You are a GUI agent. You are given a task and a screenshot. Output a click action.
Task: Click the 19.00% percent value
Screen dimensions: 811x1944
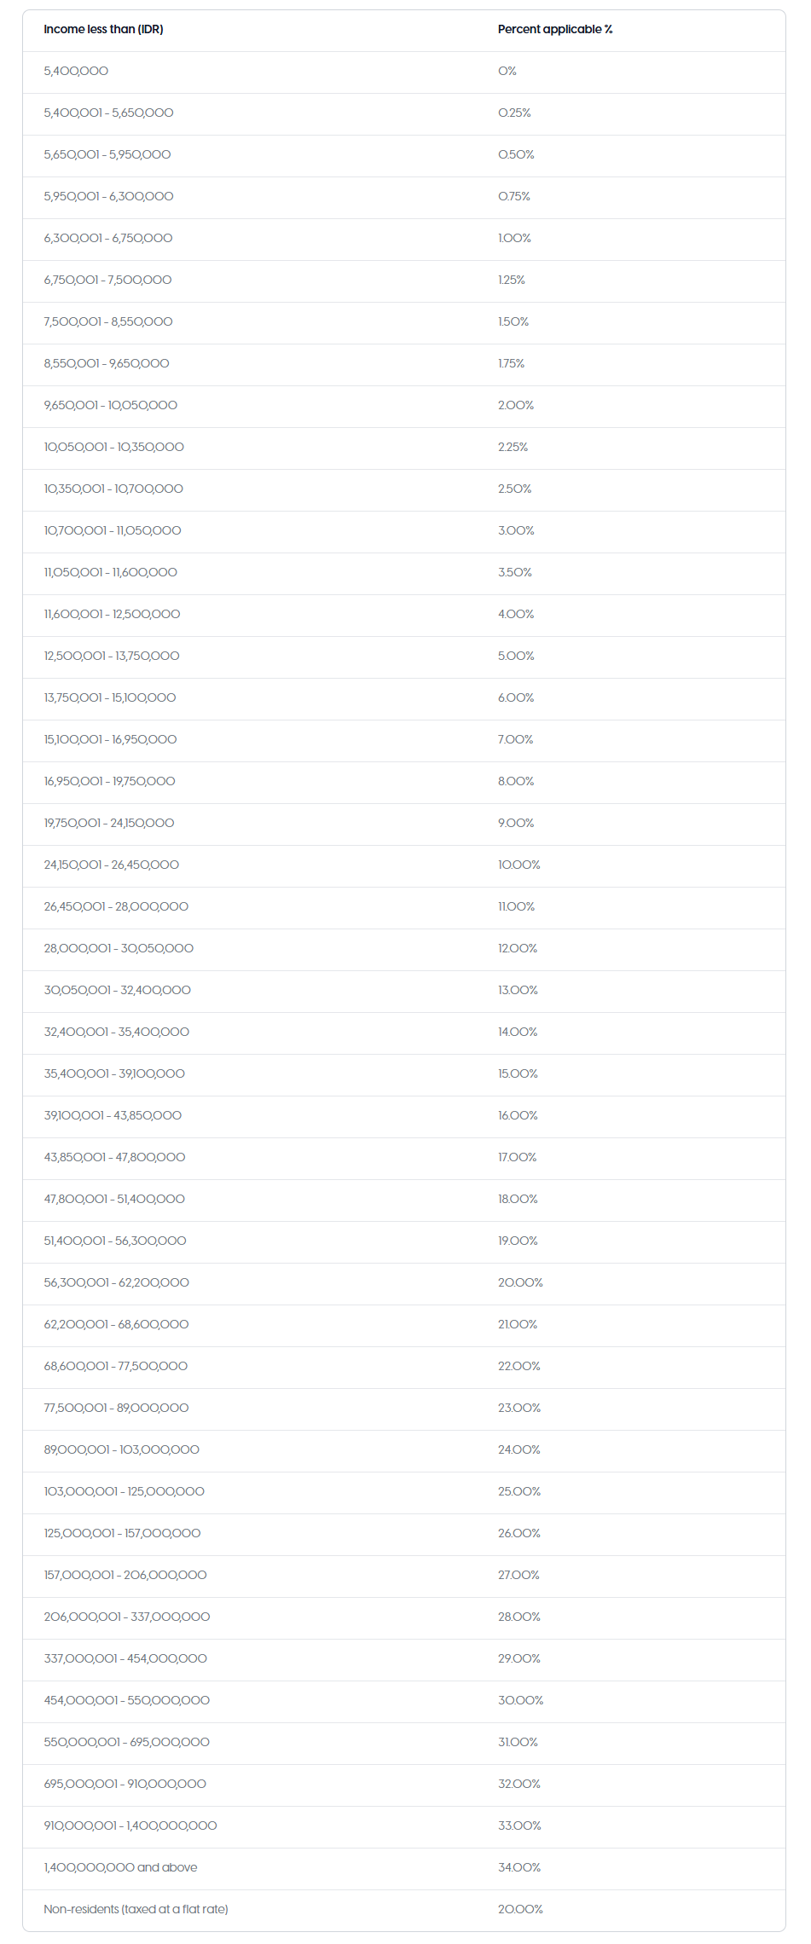(518, 1241)
